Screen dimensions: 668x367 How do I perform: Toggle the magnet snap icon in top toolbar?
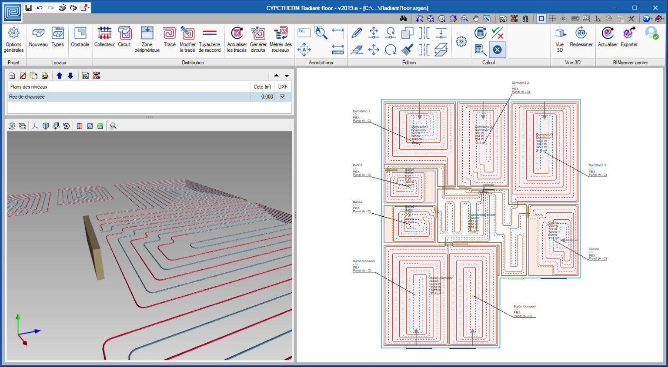click(525, 19)
